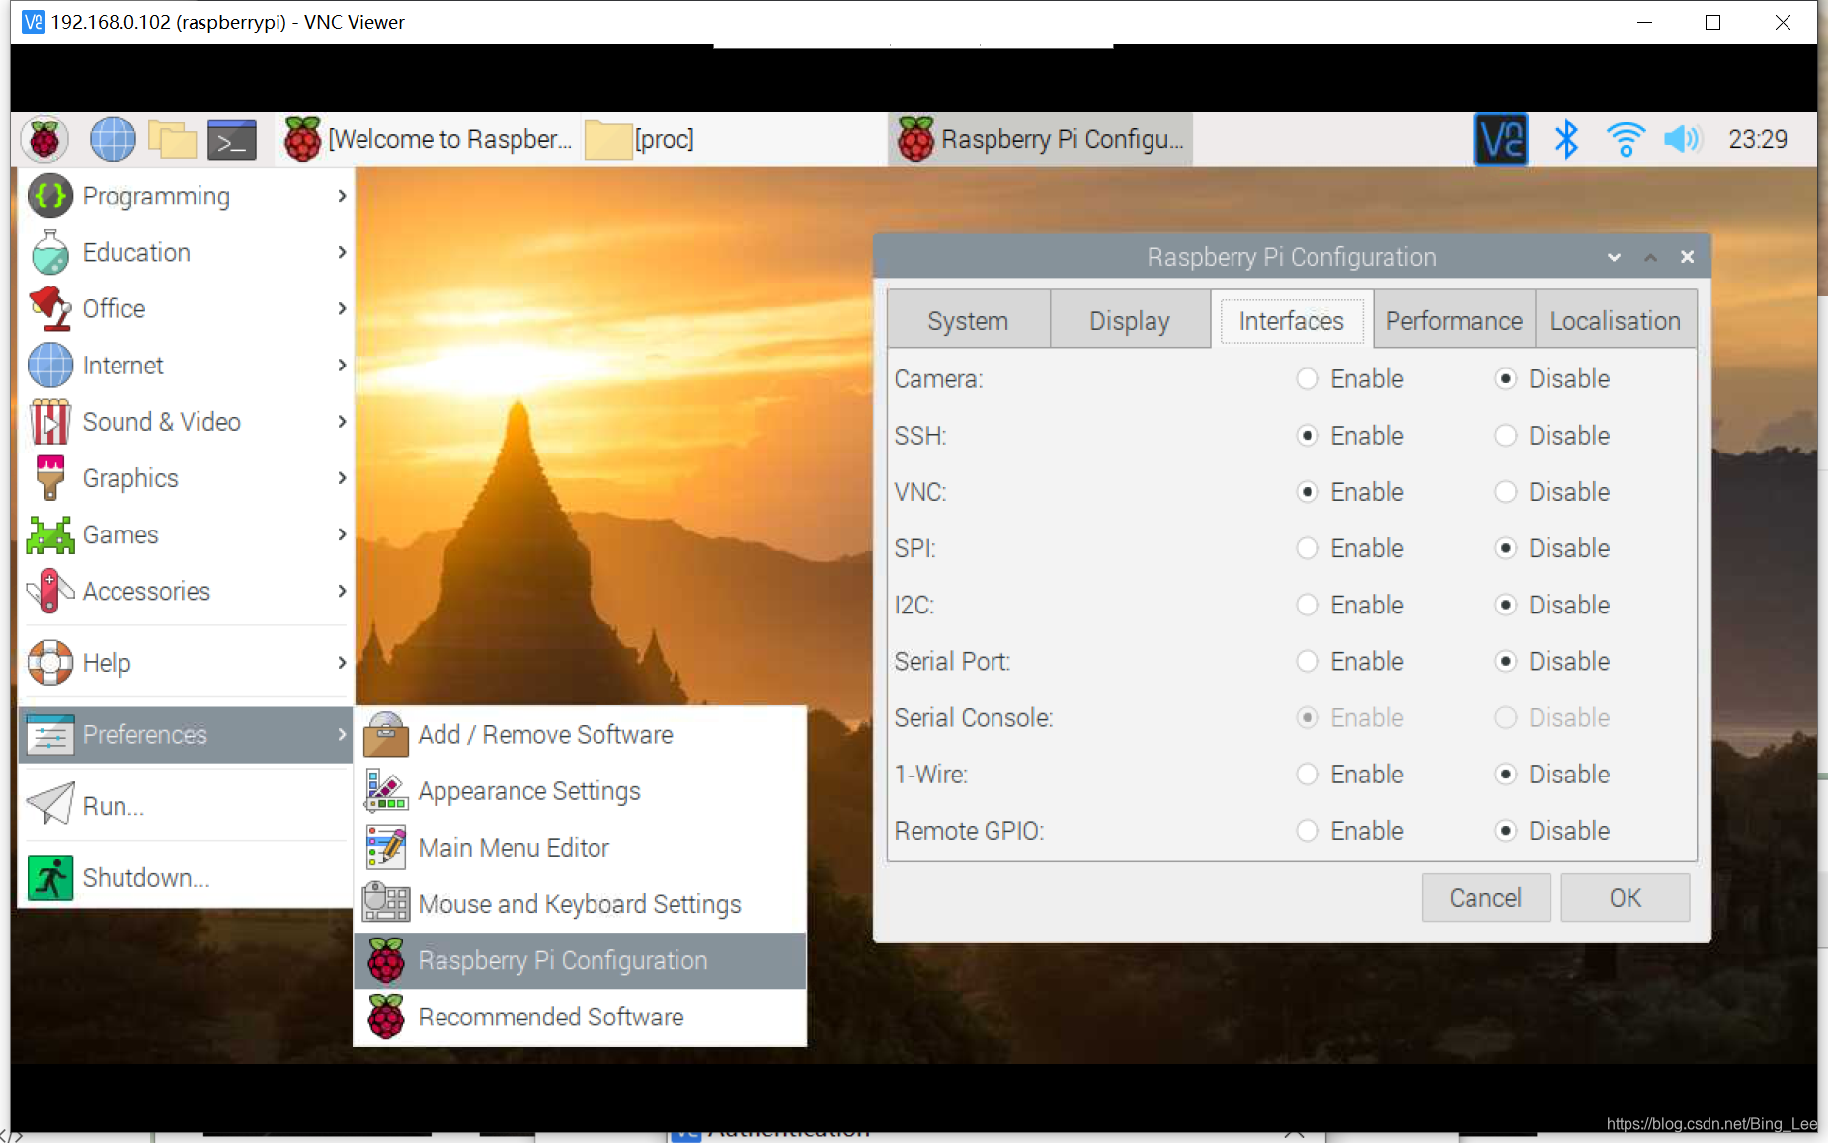Click the Mouse and Keyboard Settings icon
1828x1143 pixels.
point(386,903)
